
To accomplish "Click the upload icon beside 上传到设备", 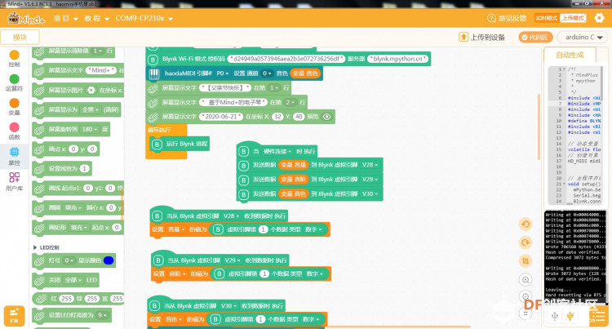I will [x=463, y=37].
